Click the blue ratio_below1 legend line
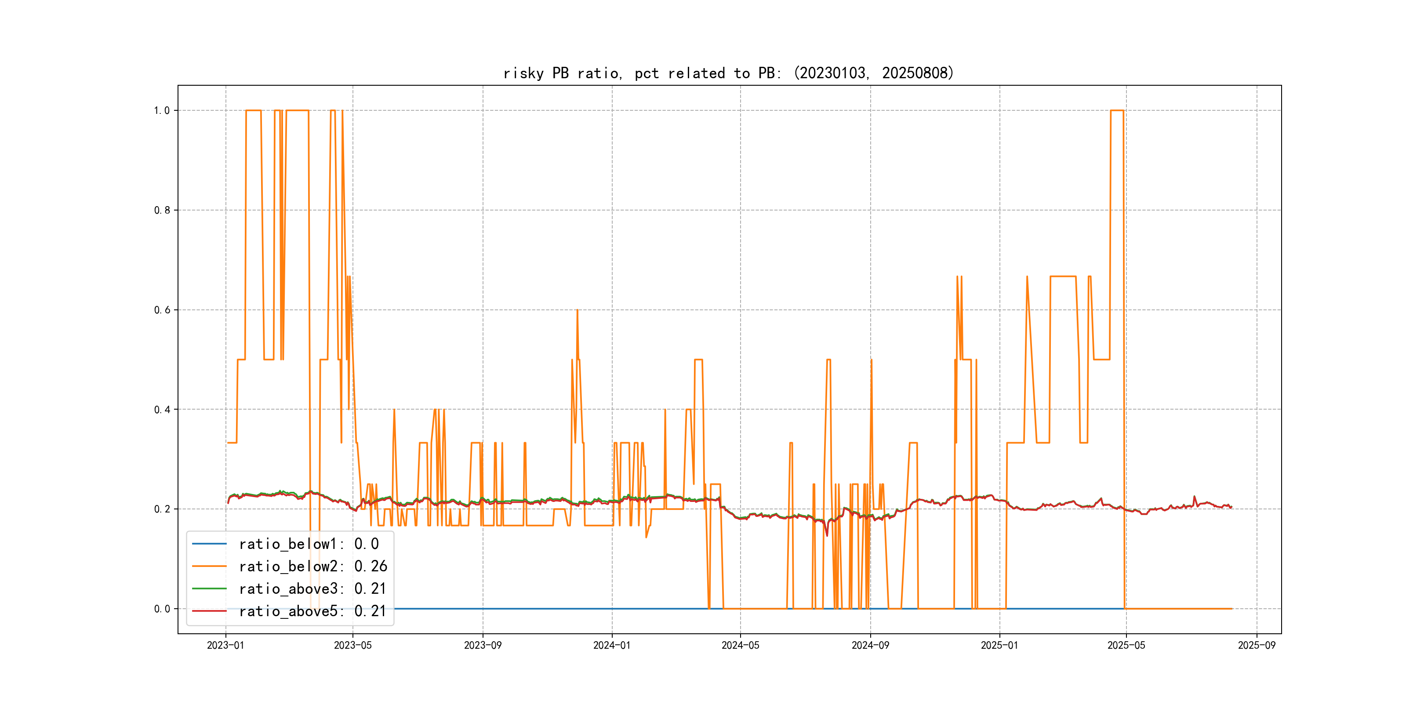The image size is (1424, 712). click(209, 544)
